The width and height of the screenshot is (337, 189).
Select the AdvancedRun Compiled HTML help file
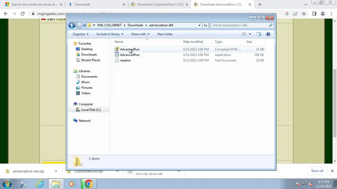click(189, 49)
